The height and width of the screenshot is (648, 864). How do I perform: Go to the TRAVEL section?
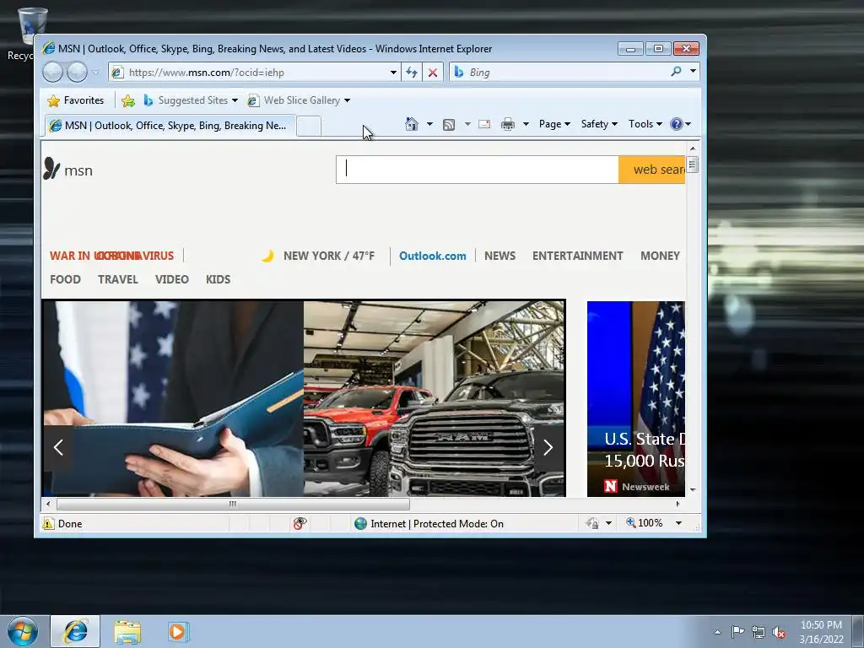[x=118, y=279]
